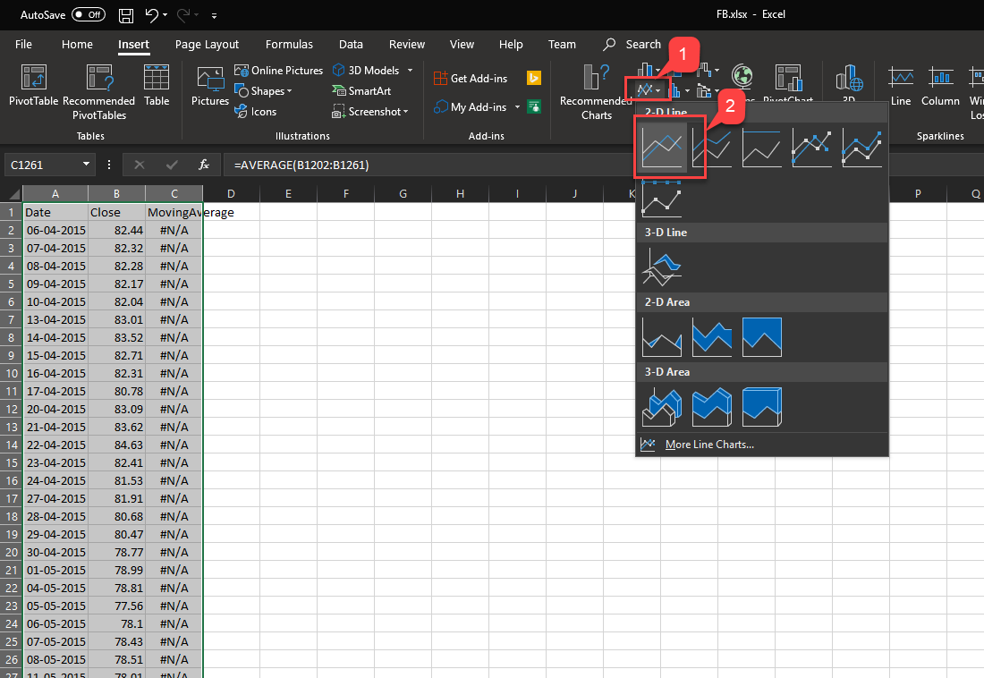Toggle the AutoSave switch

click(x=88, y=15)
